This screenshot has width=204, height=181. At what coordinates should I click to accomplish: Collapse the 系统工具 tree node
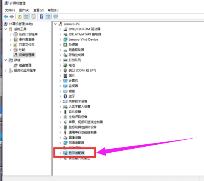6,29
